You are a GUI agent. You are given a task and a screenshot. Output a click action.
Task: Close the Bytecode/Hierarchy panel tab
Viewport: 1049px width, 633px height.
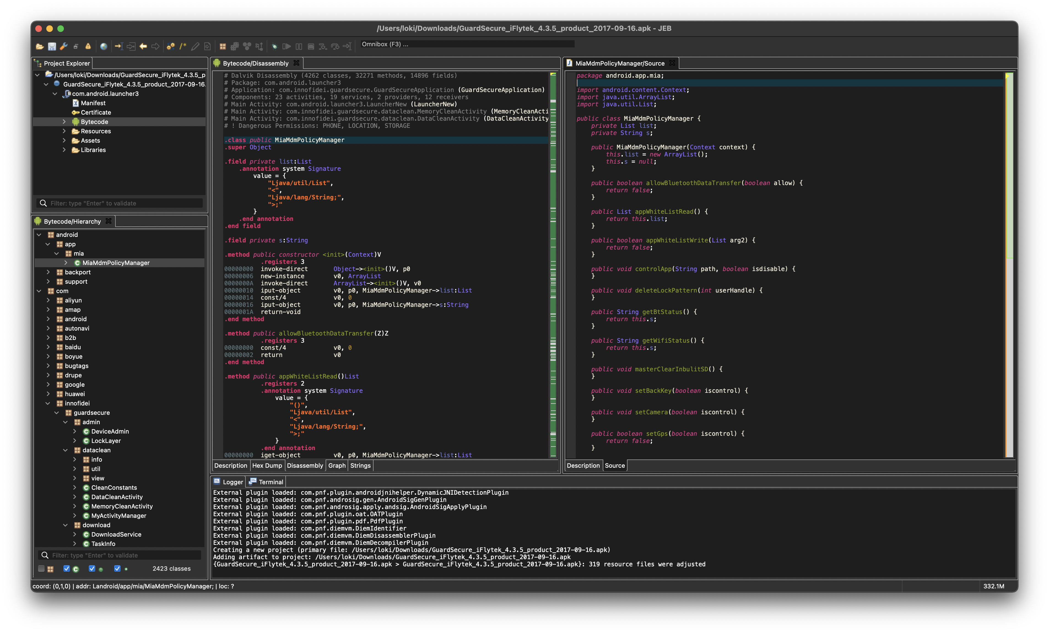[109, 221]
